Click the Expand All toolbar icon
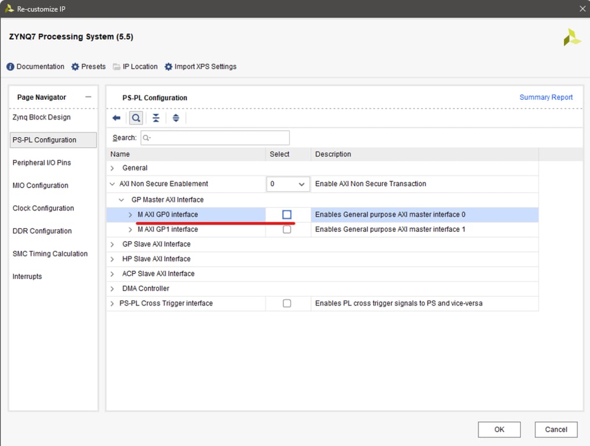This screenshot has width=590, height=446. (175, 118)
